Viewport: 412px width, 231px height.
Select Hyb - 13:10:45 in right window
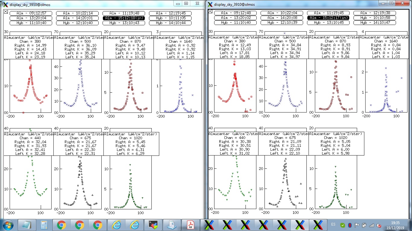click(x=328, y=23)
